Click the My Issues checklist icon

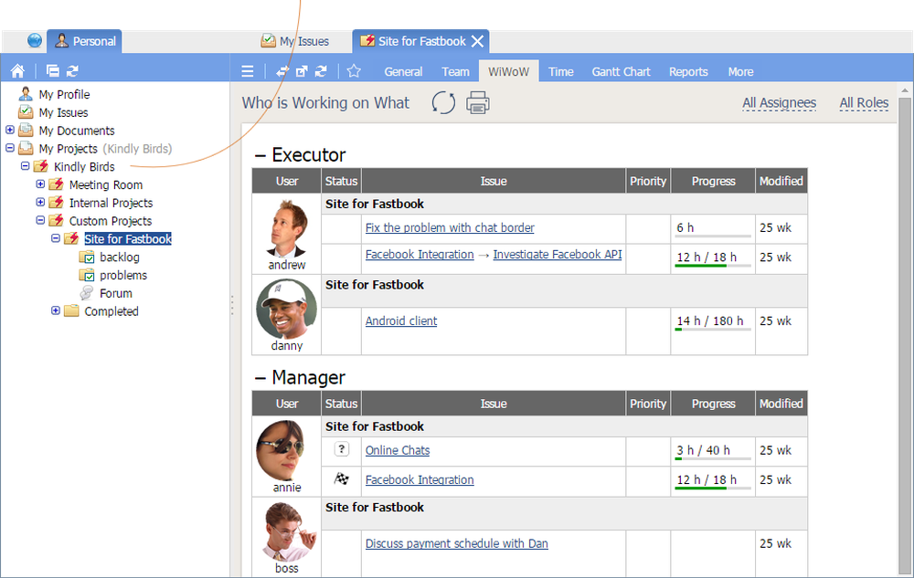click(25, 111)
